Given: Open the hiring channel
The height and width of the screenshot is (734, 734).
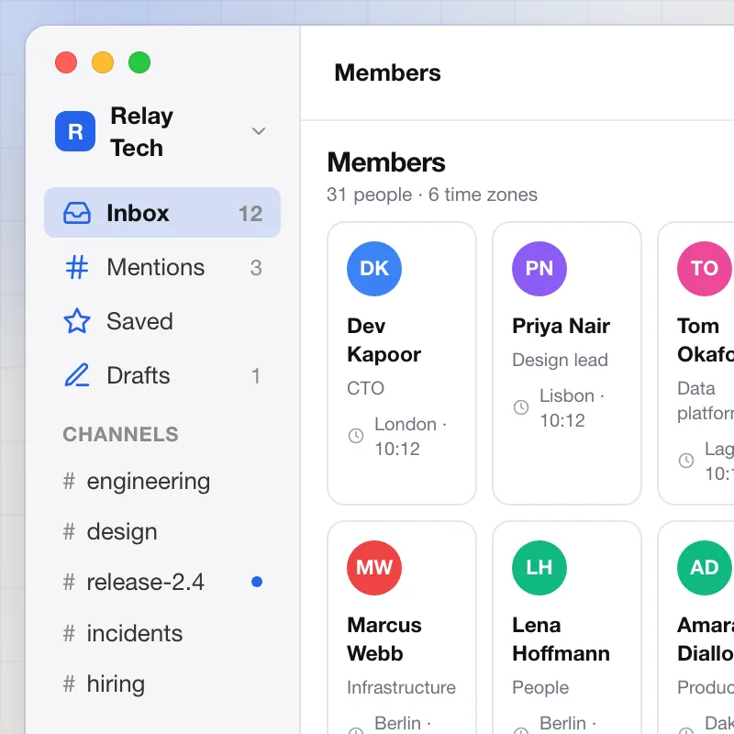Looking at the screenshot, I should coord(162,684).
